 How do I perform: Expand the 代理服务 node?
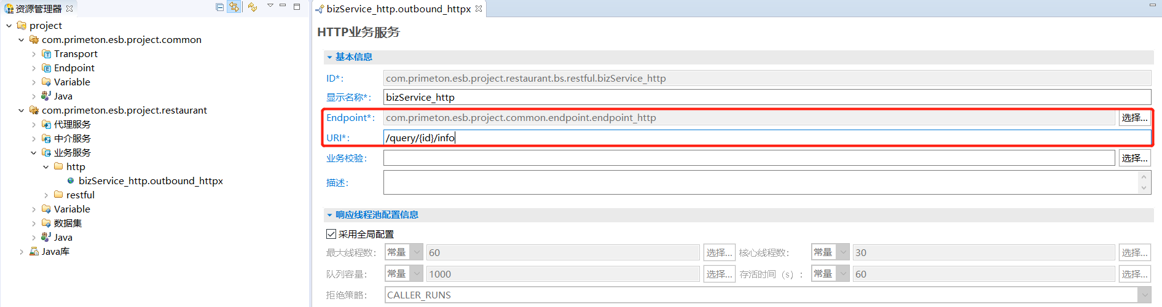click(x=34, y=125)
